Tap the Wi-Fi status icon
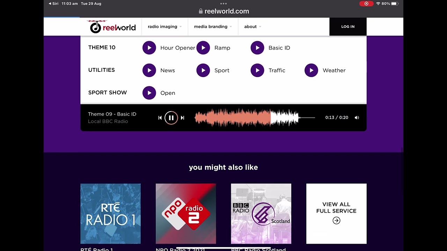The height and width of the screenshot is (251, 447). pyautogui.click(x=378, y=3)
